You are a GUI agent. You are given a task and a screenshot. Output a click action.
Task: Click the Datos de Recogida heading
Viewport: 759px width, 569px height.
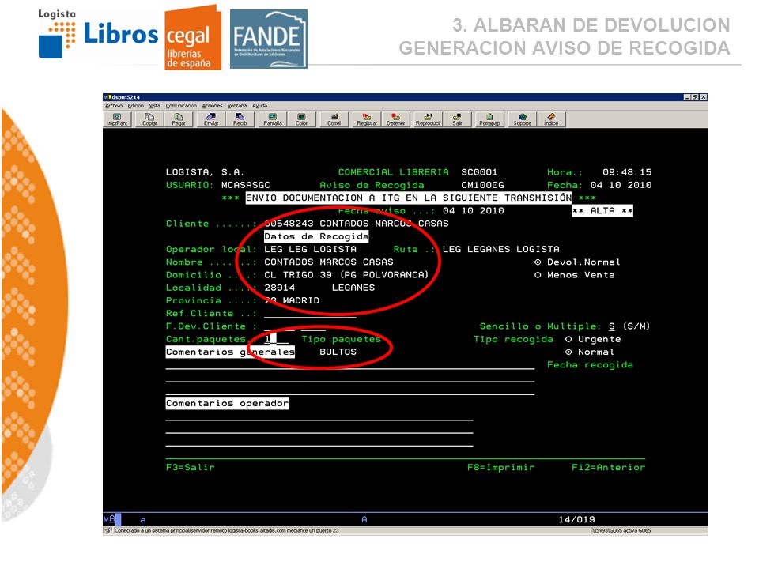[x=316, y=236]
